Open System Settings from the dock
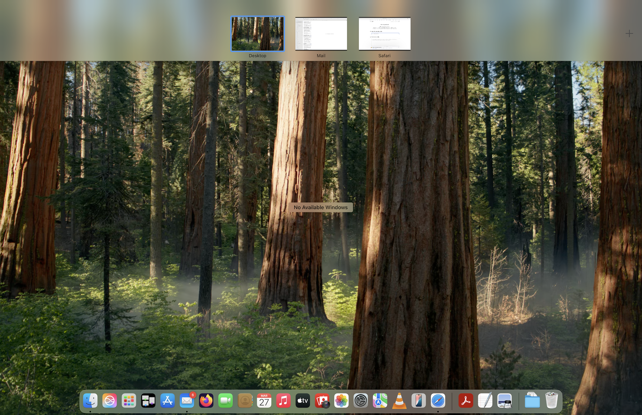 coord(361,401)
